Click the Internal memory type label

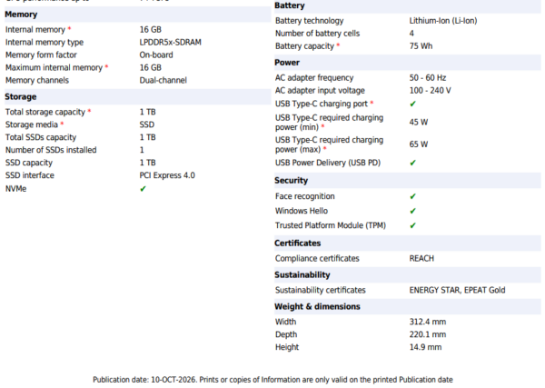45,43
